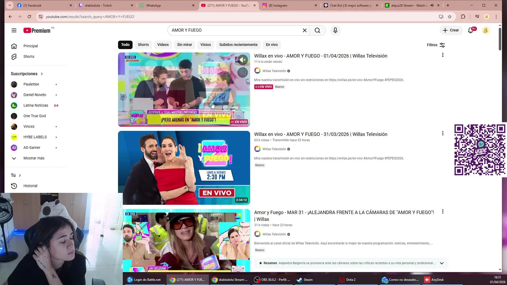Open the Latina Noticias channel subscription
The width and height of the screenshot is (507, 285).
(x=35, y=105)
